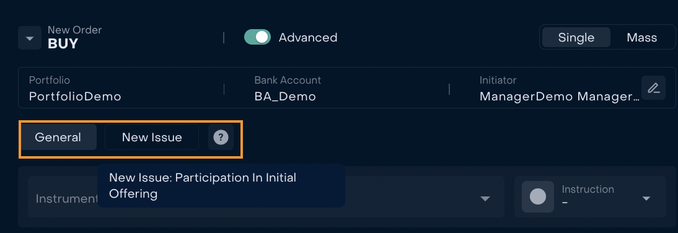The width and height of the screenshot is (678, 233).
Task: Click the question mark help icon
Action: tap(221, 138)
